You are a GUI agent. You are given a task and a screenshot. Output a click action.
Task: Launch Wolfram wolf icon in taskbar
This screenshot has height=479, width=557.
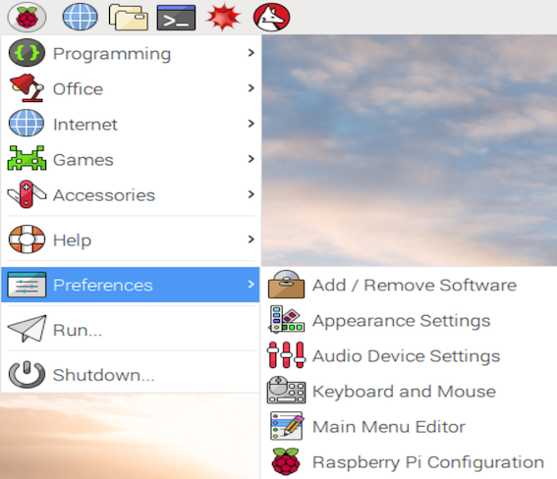tap(272, 17)
